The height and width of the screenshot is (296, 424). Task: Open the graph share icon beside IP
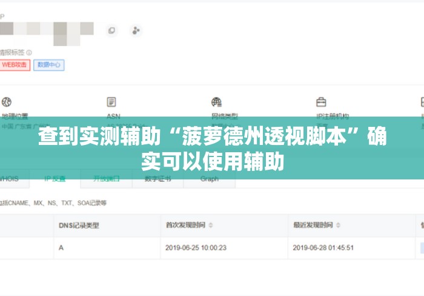136,30
